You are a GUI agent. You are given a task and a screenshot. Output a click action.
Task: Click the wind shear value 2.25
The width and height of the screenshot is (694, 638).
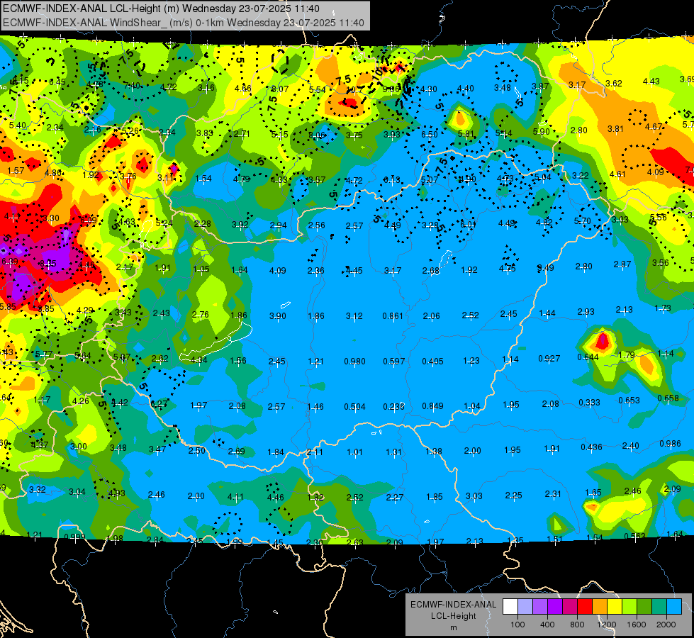(x=513, y=495)
